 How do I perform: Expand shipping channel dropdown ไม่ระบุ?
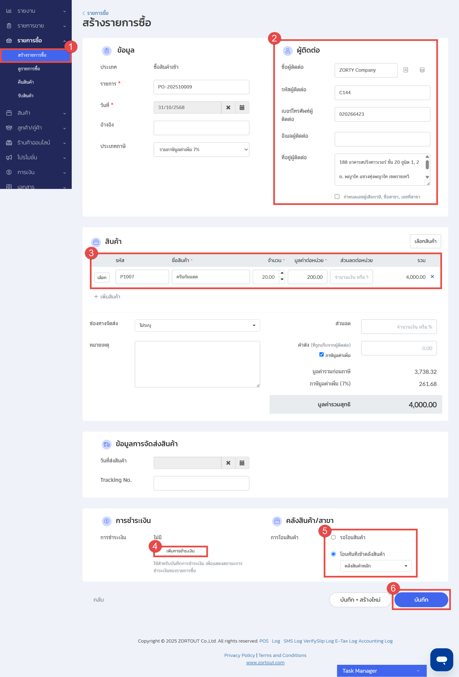(x=197, y=325)
